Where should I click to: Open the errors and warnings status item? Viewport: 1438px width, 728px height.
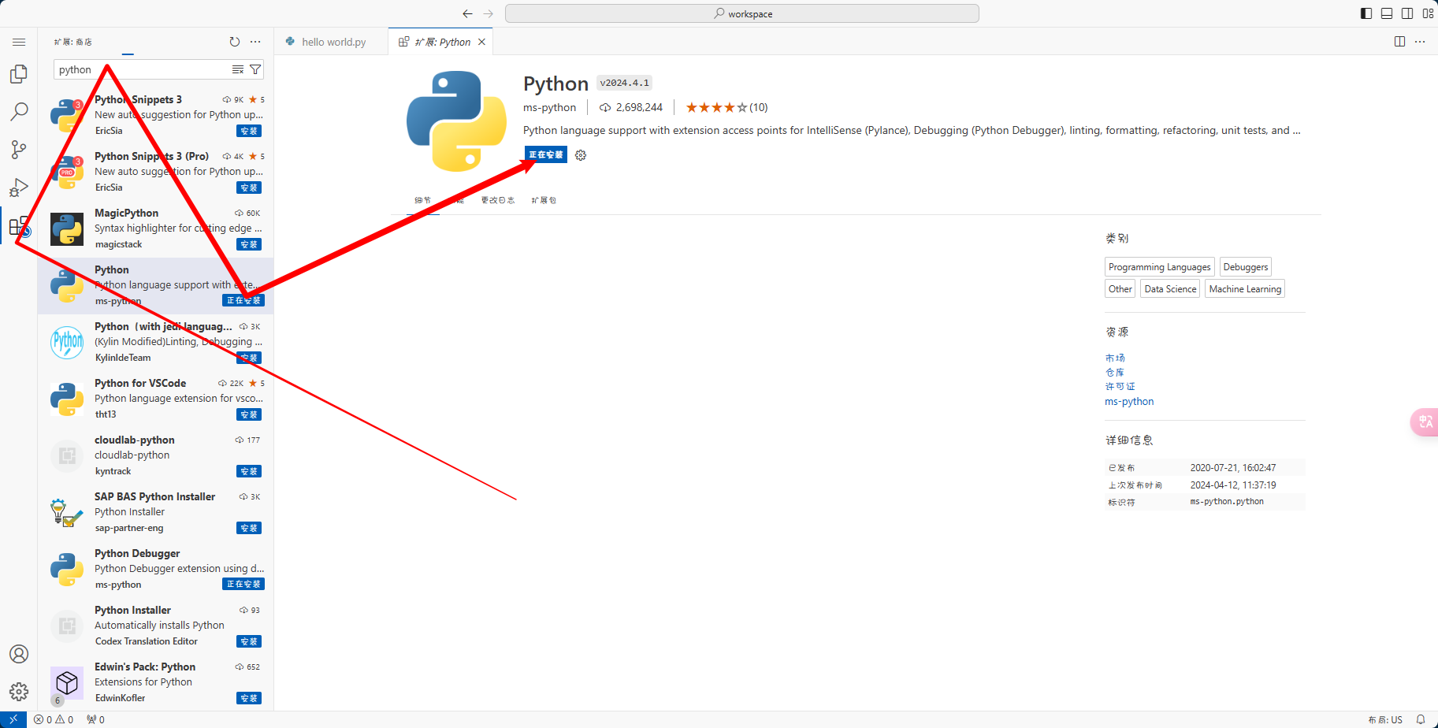click(54, 719)
